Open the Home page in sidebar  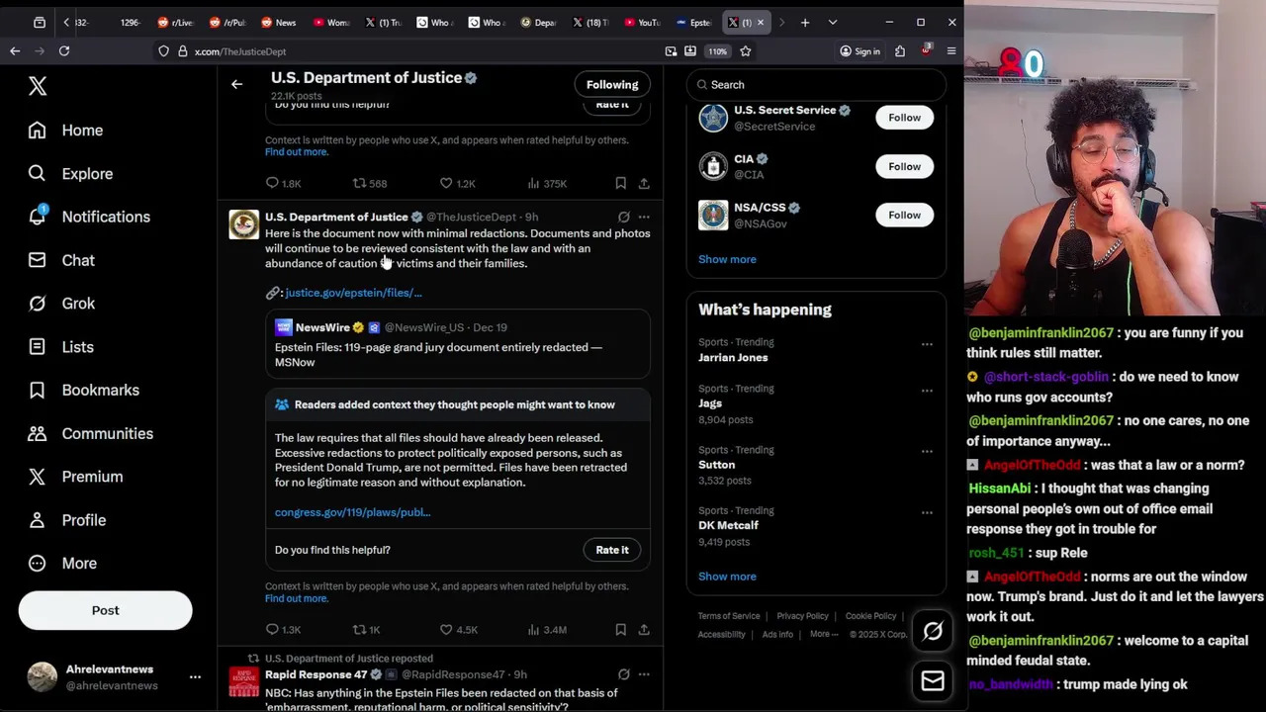pos(65,131)
